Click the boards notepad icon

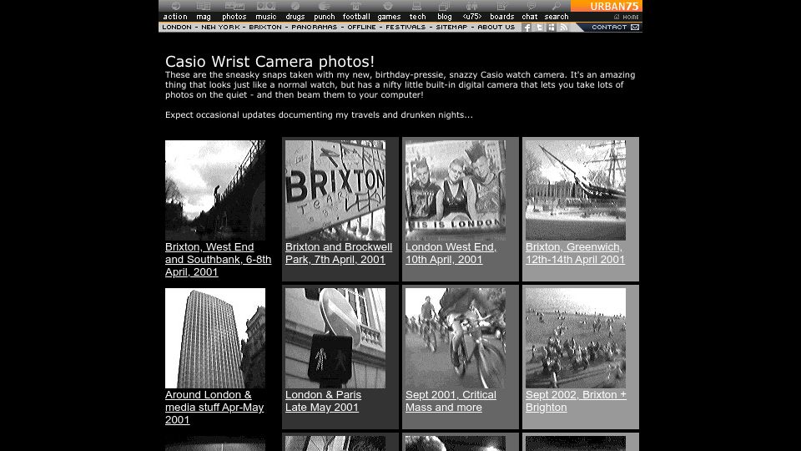[502, 6]
